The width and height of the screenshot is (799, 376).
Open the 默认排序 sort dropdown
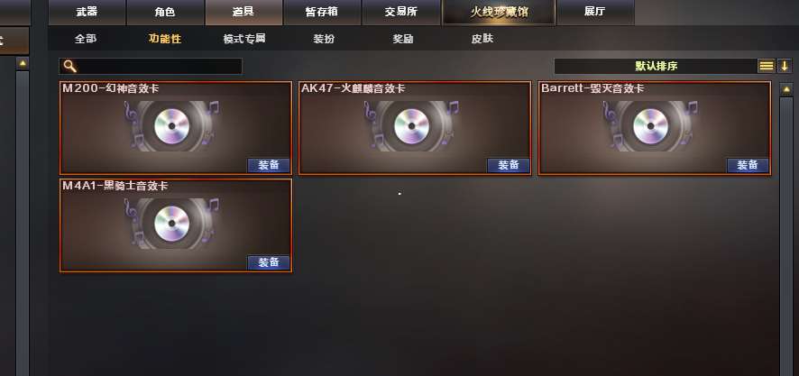656,66
